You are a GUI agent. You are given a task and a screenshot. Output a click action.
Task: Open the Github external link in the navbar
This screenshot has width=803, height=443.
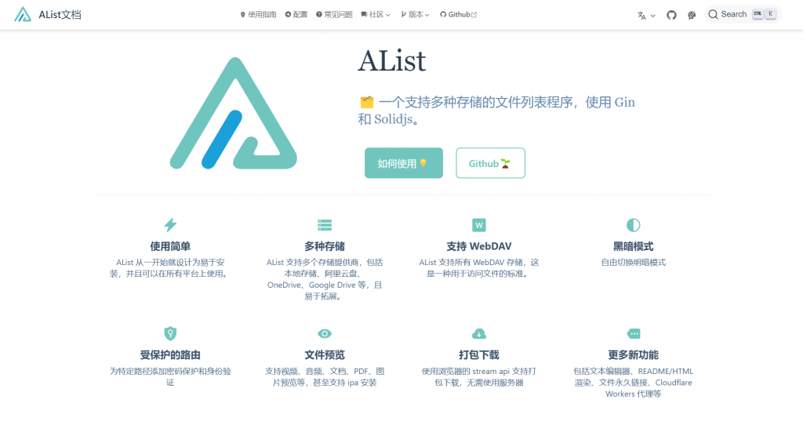(x=458, y=14)
